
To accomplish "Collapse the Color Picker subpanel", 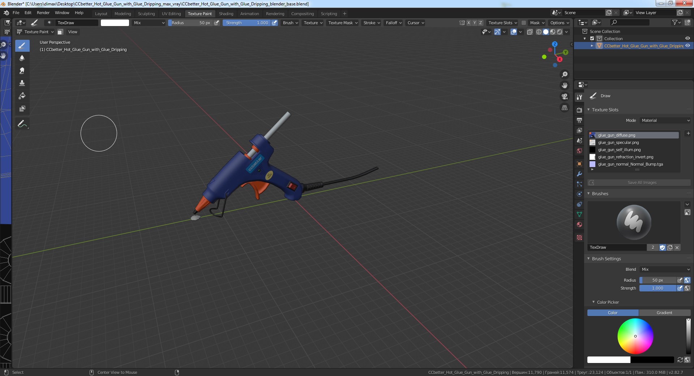I will tap(594, 302).
